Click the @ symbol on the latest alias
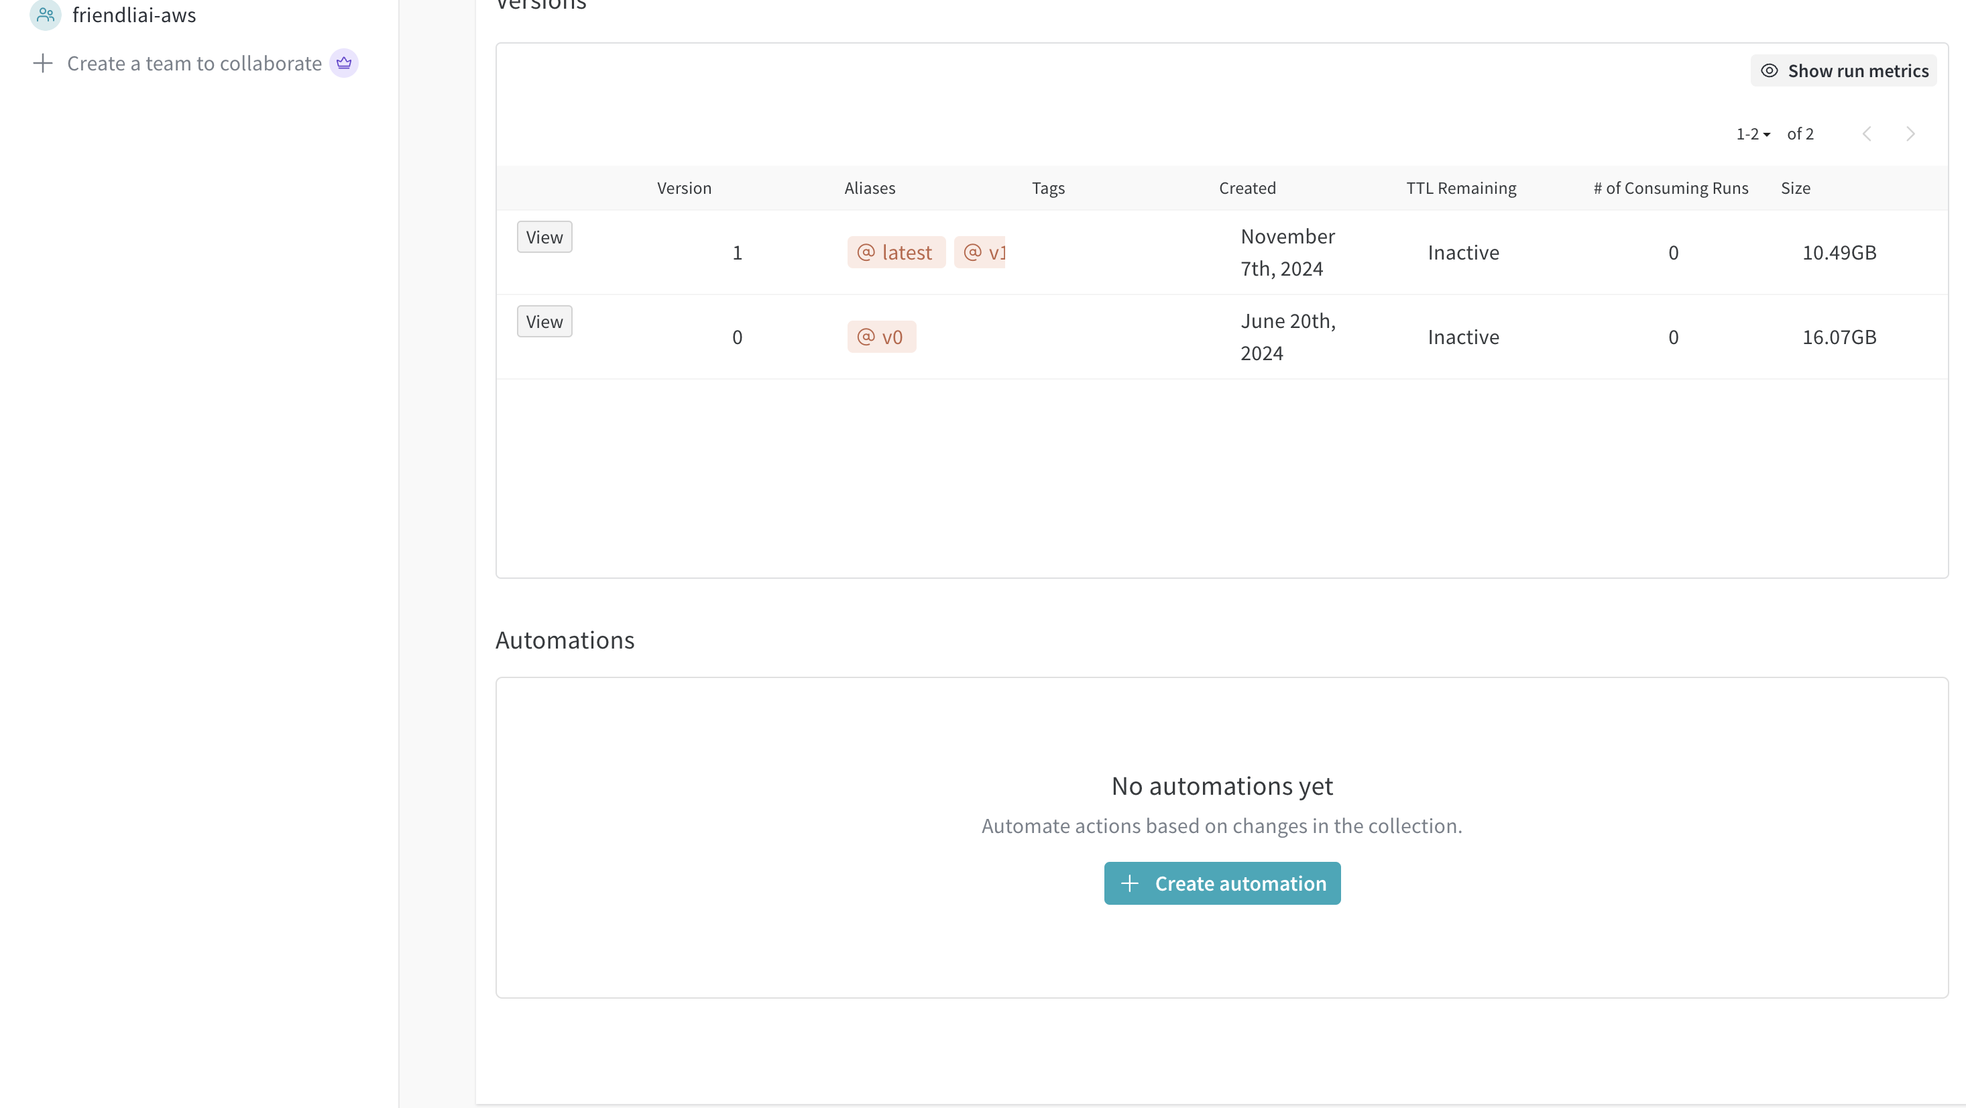The width and height of the screenshot is (1966, 1108). [x=866, y=252]
